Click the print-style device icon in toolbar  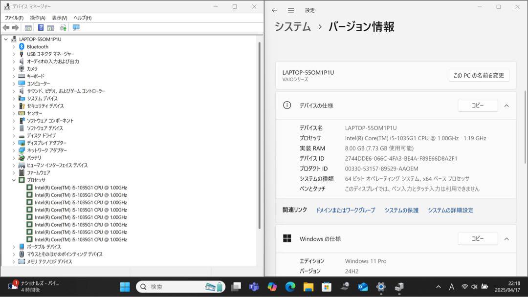tap(63, 27)
